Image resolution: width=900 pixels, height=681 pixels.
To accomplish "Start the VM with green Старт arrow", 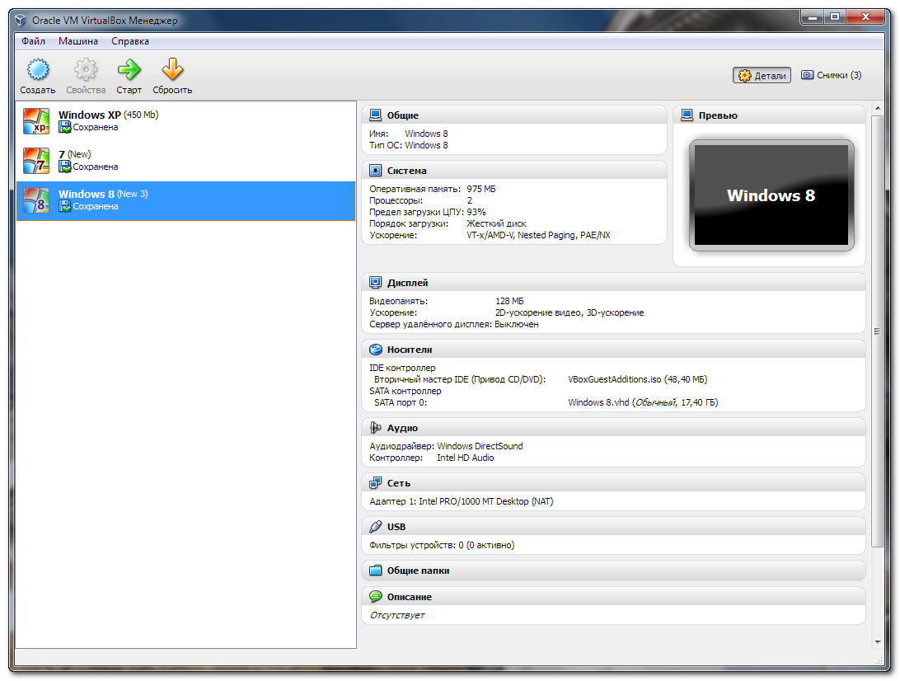I will [129, 69].
